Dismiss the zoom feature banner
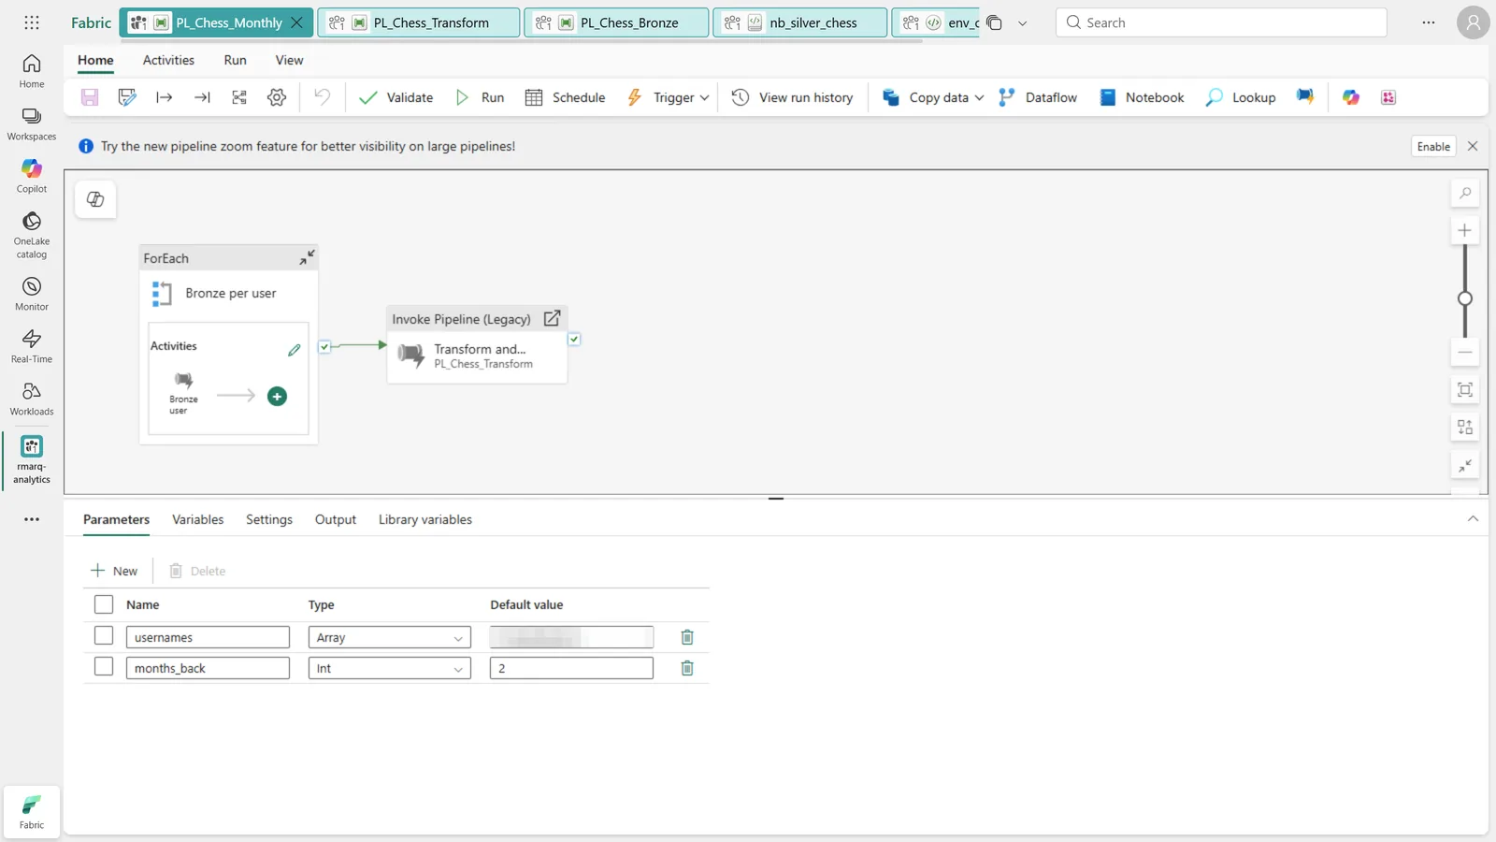This screenshot has height=842, width=1496. coord(1473,146)
